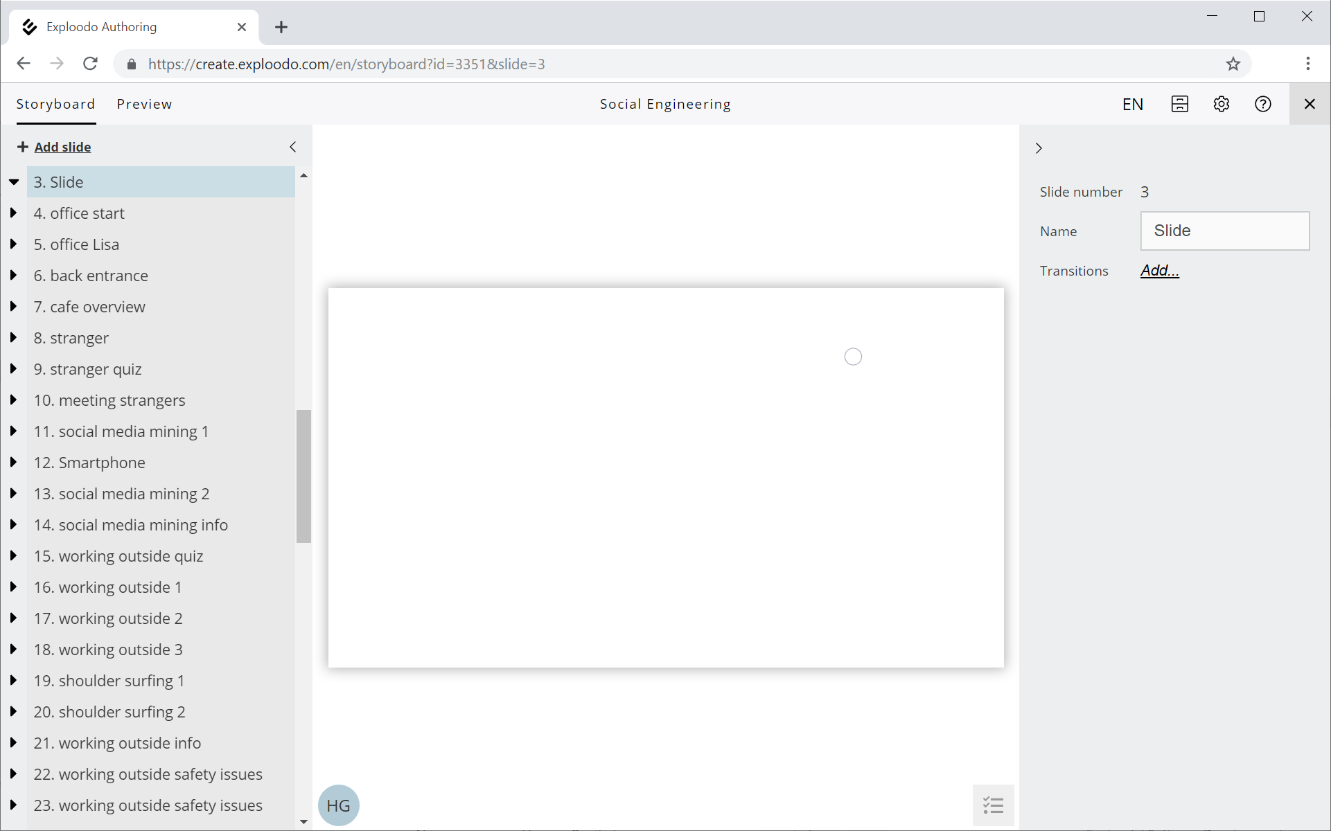
Task: Bookmark this page with star icon
Action: pyautogui.click(x=1233, y=64)
